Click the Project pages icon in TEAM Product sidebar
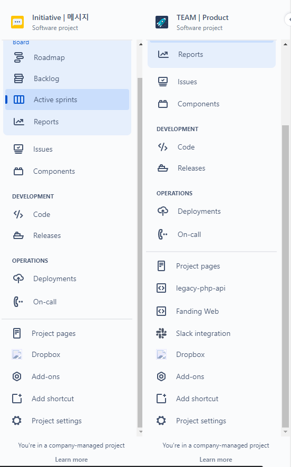Screen dimensions: 291x467 (161, 266)
